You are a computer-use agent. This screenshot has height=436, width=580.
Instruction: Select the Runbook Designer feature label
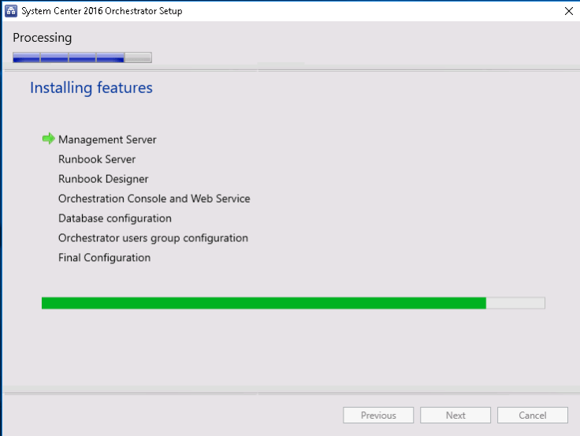(103, 179)
